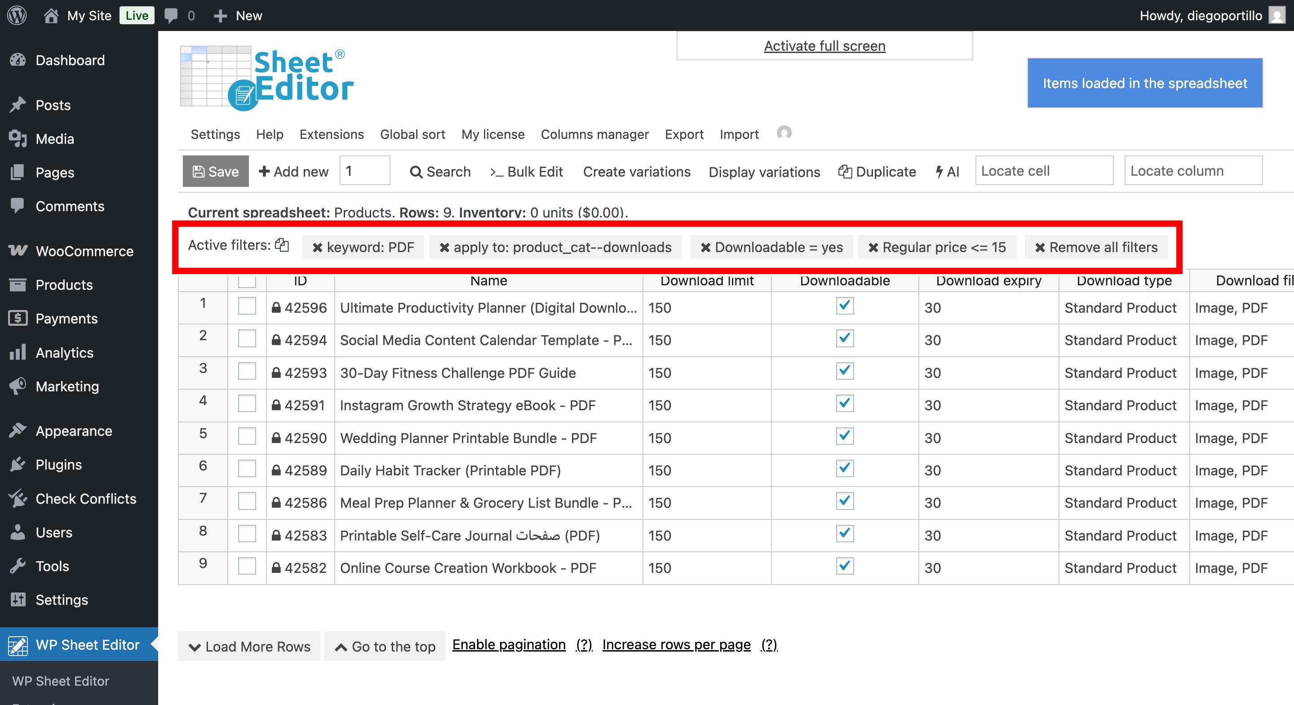Viewport: 1294px width, 705px height.
Task: Toggle the select-all checkbox in header row
Action: (x=247, y=281)
